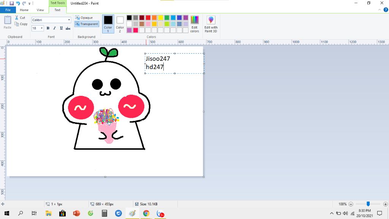Image resolution: width=389 pixels, height=219 pixels.
Task: Expand Customize Quick Access Toolbar arrow
Action: tap(30, 3)
